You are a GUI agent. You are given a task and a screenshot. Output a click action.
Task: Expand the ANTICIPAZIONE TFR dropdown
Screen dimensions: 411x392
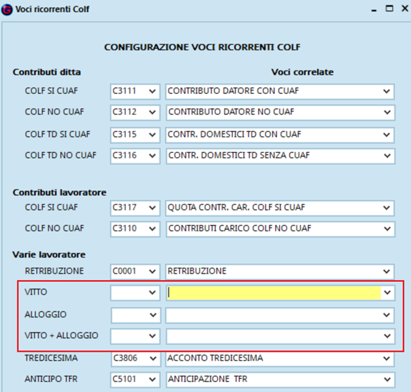coord(387,379)
